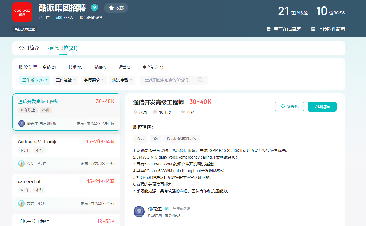
Task: Click the 感兴趣 heart button
Action: [x=290, y=106]
